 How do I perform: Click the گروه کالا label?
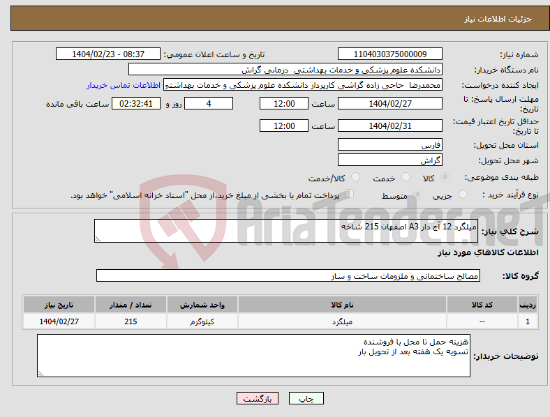coord(521,276)
